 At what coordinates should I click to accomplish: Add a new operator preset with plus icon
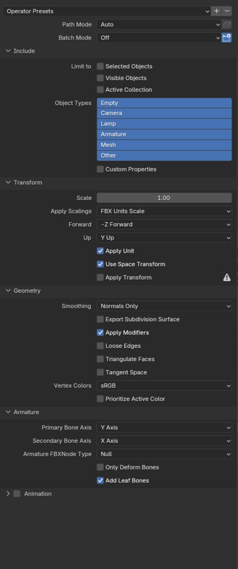point(216,11)
